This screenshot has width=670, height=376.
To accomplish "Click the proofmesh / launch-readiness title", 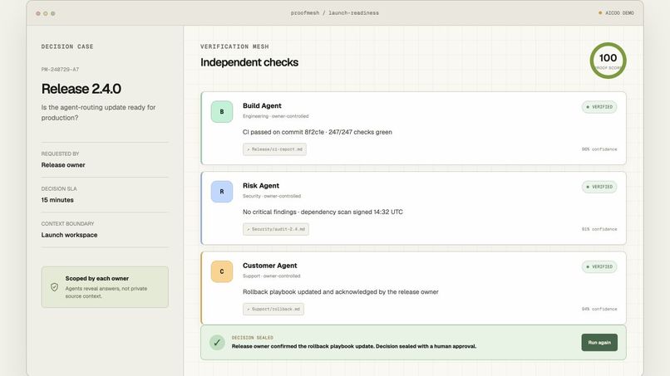I will click(x=334, y=12).
